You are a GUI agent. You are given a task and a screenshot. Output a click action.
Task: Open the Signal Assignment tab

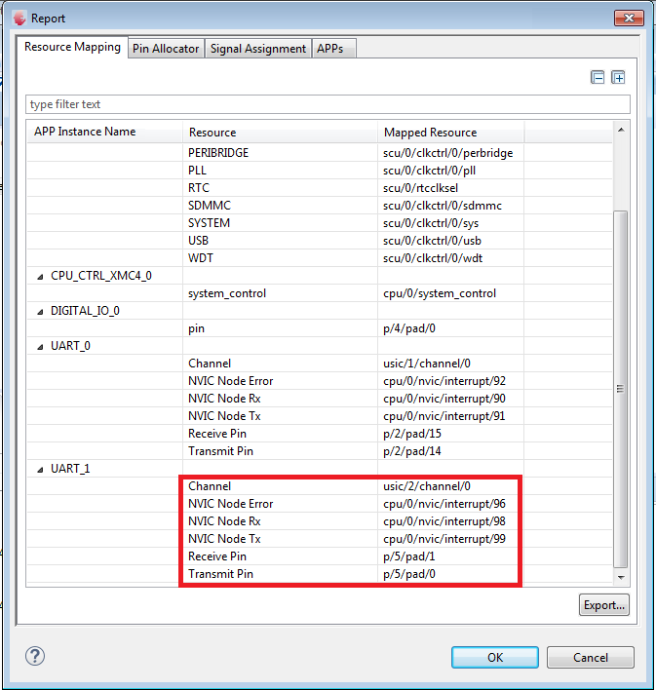tap(258, 49)
